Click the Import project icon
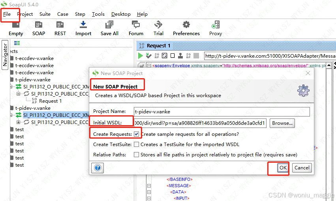This screenshot has height=201, width=336. click(x=83, y=24)
